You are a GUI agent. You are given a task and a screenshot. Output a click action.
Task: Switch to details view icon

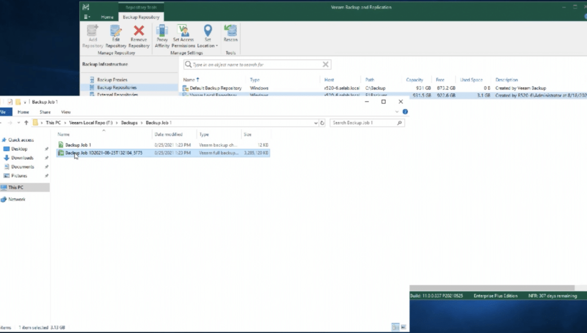pos(395,327)
